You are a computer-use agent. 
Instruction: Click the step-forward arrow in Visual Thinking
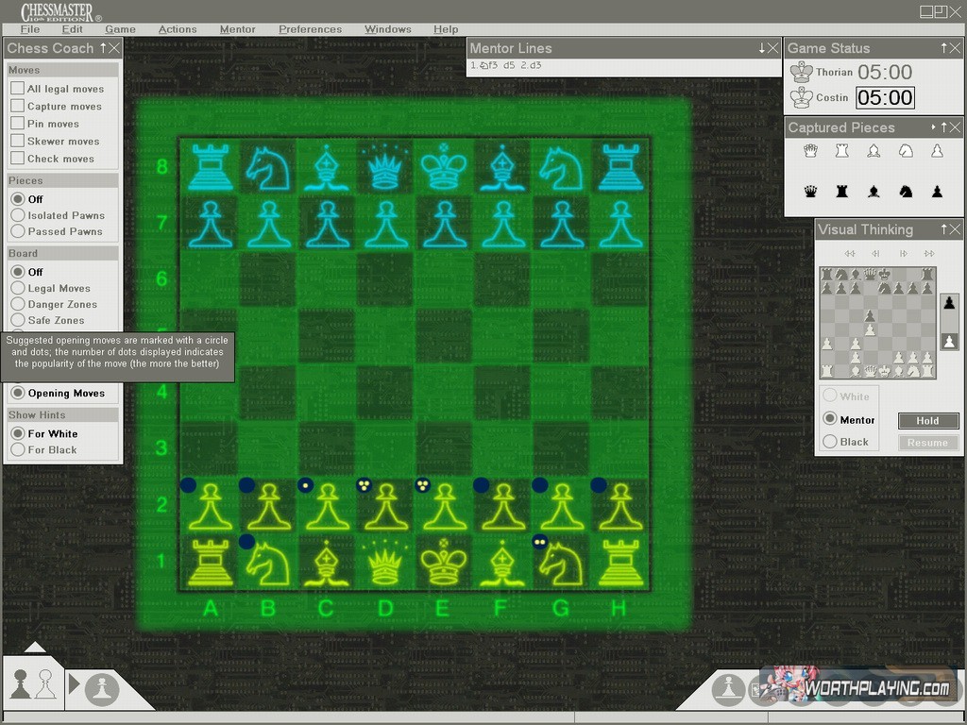tap(904, 253)
